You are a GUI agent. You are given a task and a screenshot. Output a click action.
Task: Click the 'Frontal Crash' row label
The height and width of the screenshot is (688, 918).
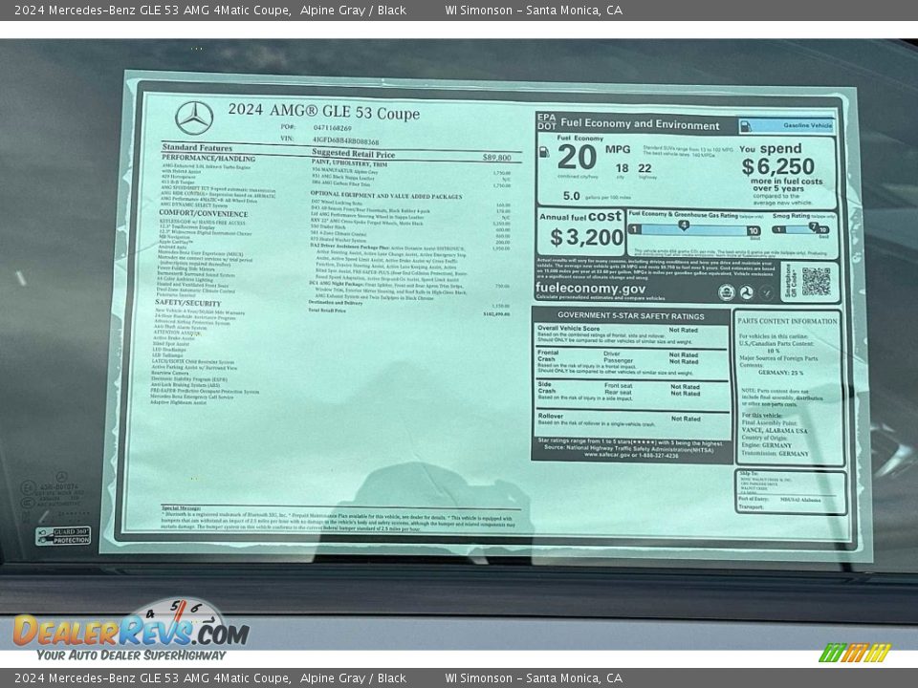point(548,355)
